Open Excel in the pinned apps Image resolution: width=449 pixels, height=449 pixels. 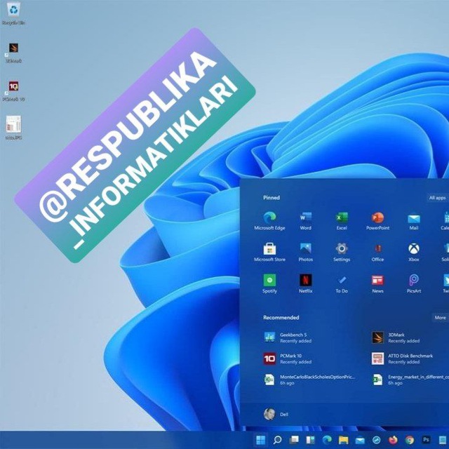click(x=342, y=221)
